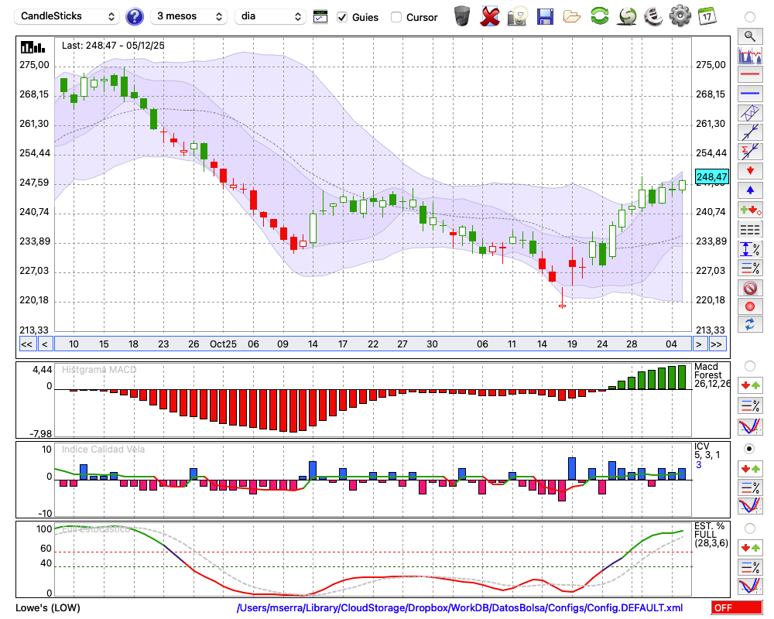Select the sigma regression line tool
This screenshot has height=619, width=774.
click(x=750, y=152)
